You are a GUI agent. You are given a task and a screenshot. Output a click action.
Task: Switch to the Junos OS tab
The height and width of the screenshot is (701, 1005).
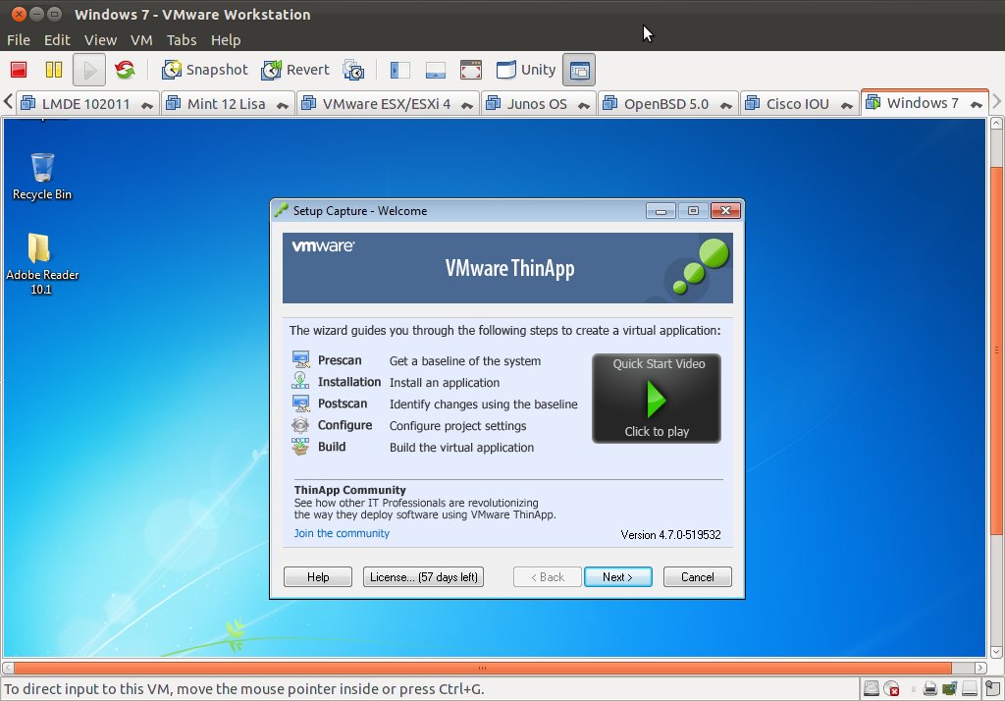538,103
